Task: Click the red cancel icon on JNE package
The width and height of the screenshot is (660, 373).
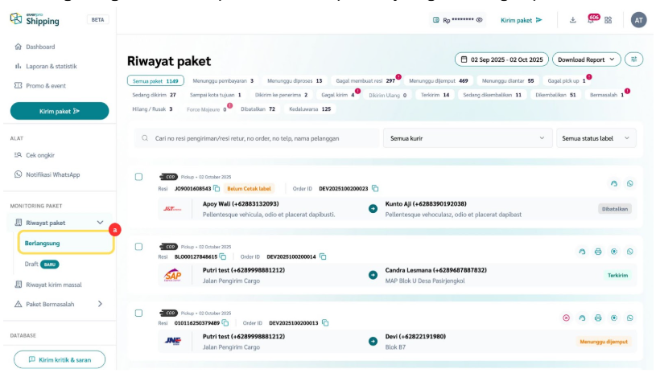Action: click(x=566, y=318)
